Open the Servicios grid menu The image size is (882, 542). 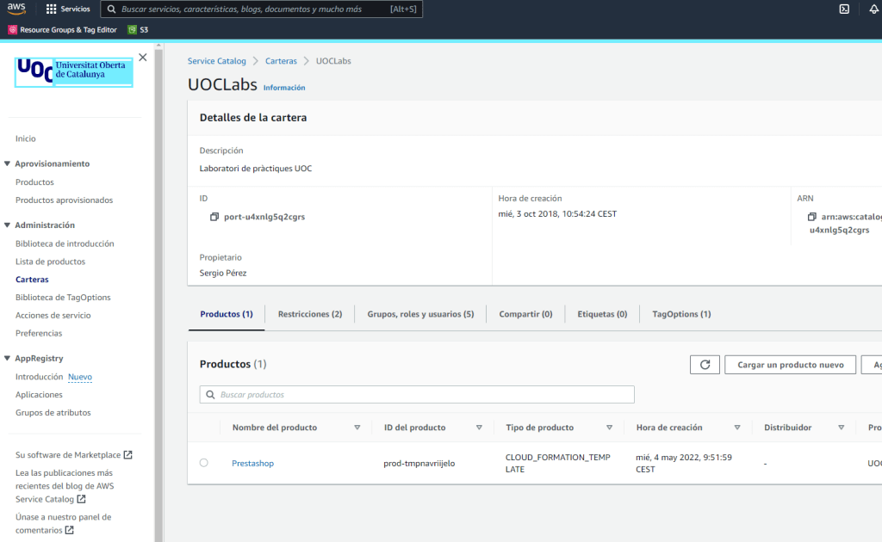click(67, 9)
